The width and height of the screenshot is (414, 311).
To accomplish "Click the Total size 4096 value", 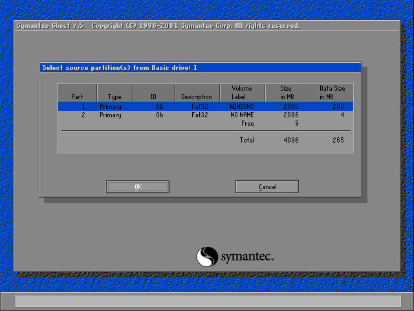I will 291,140.
